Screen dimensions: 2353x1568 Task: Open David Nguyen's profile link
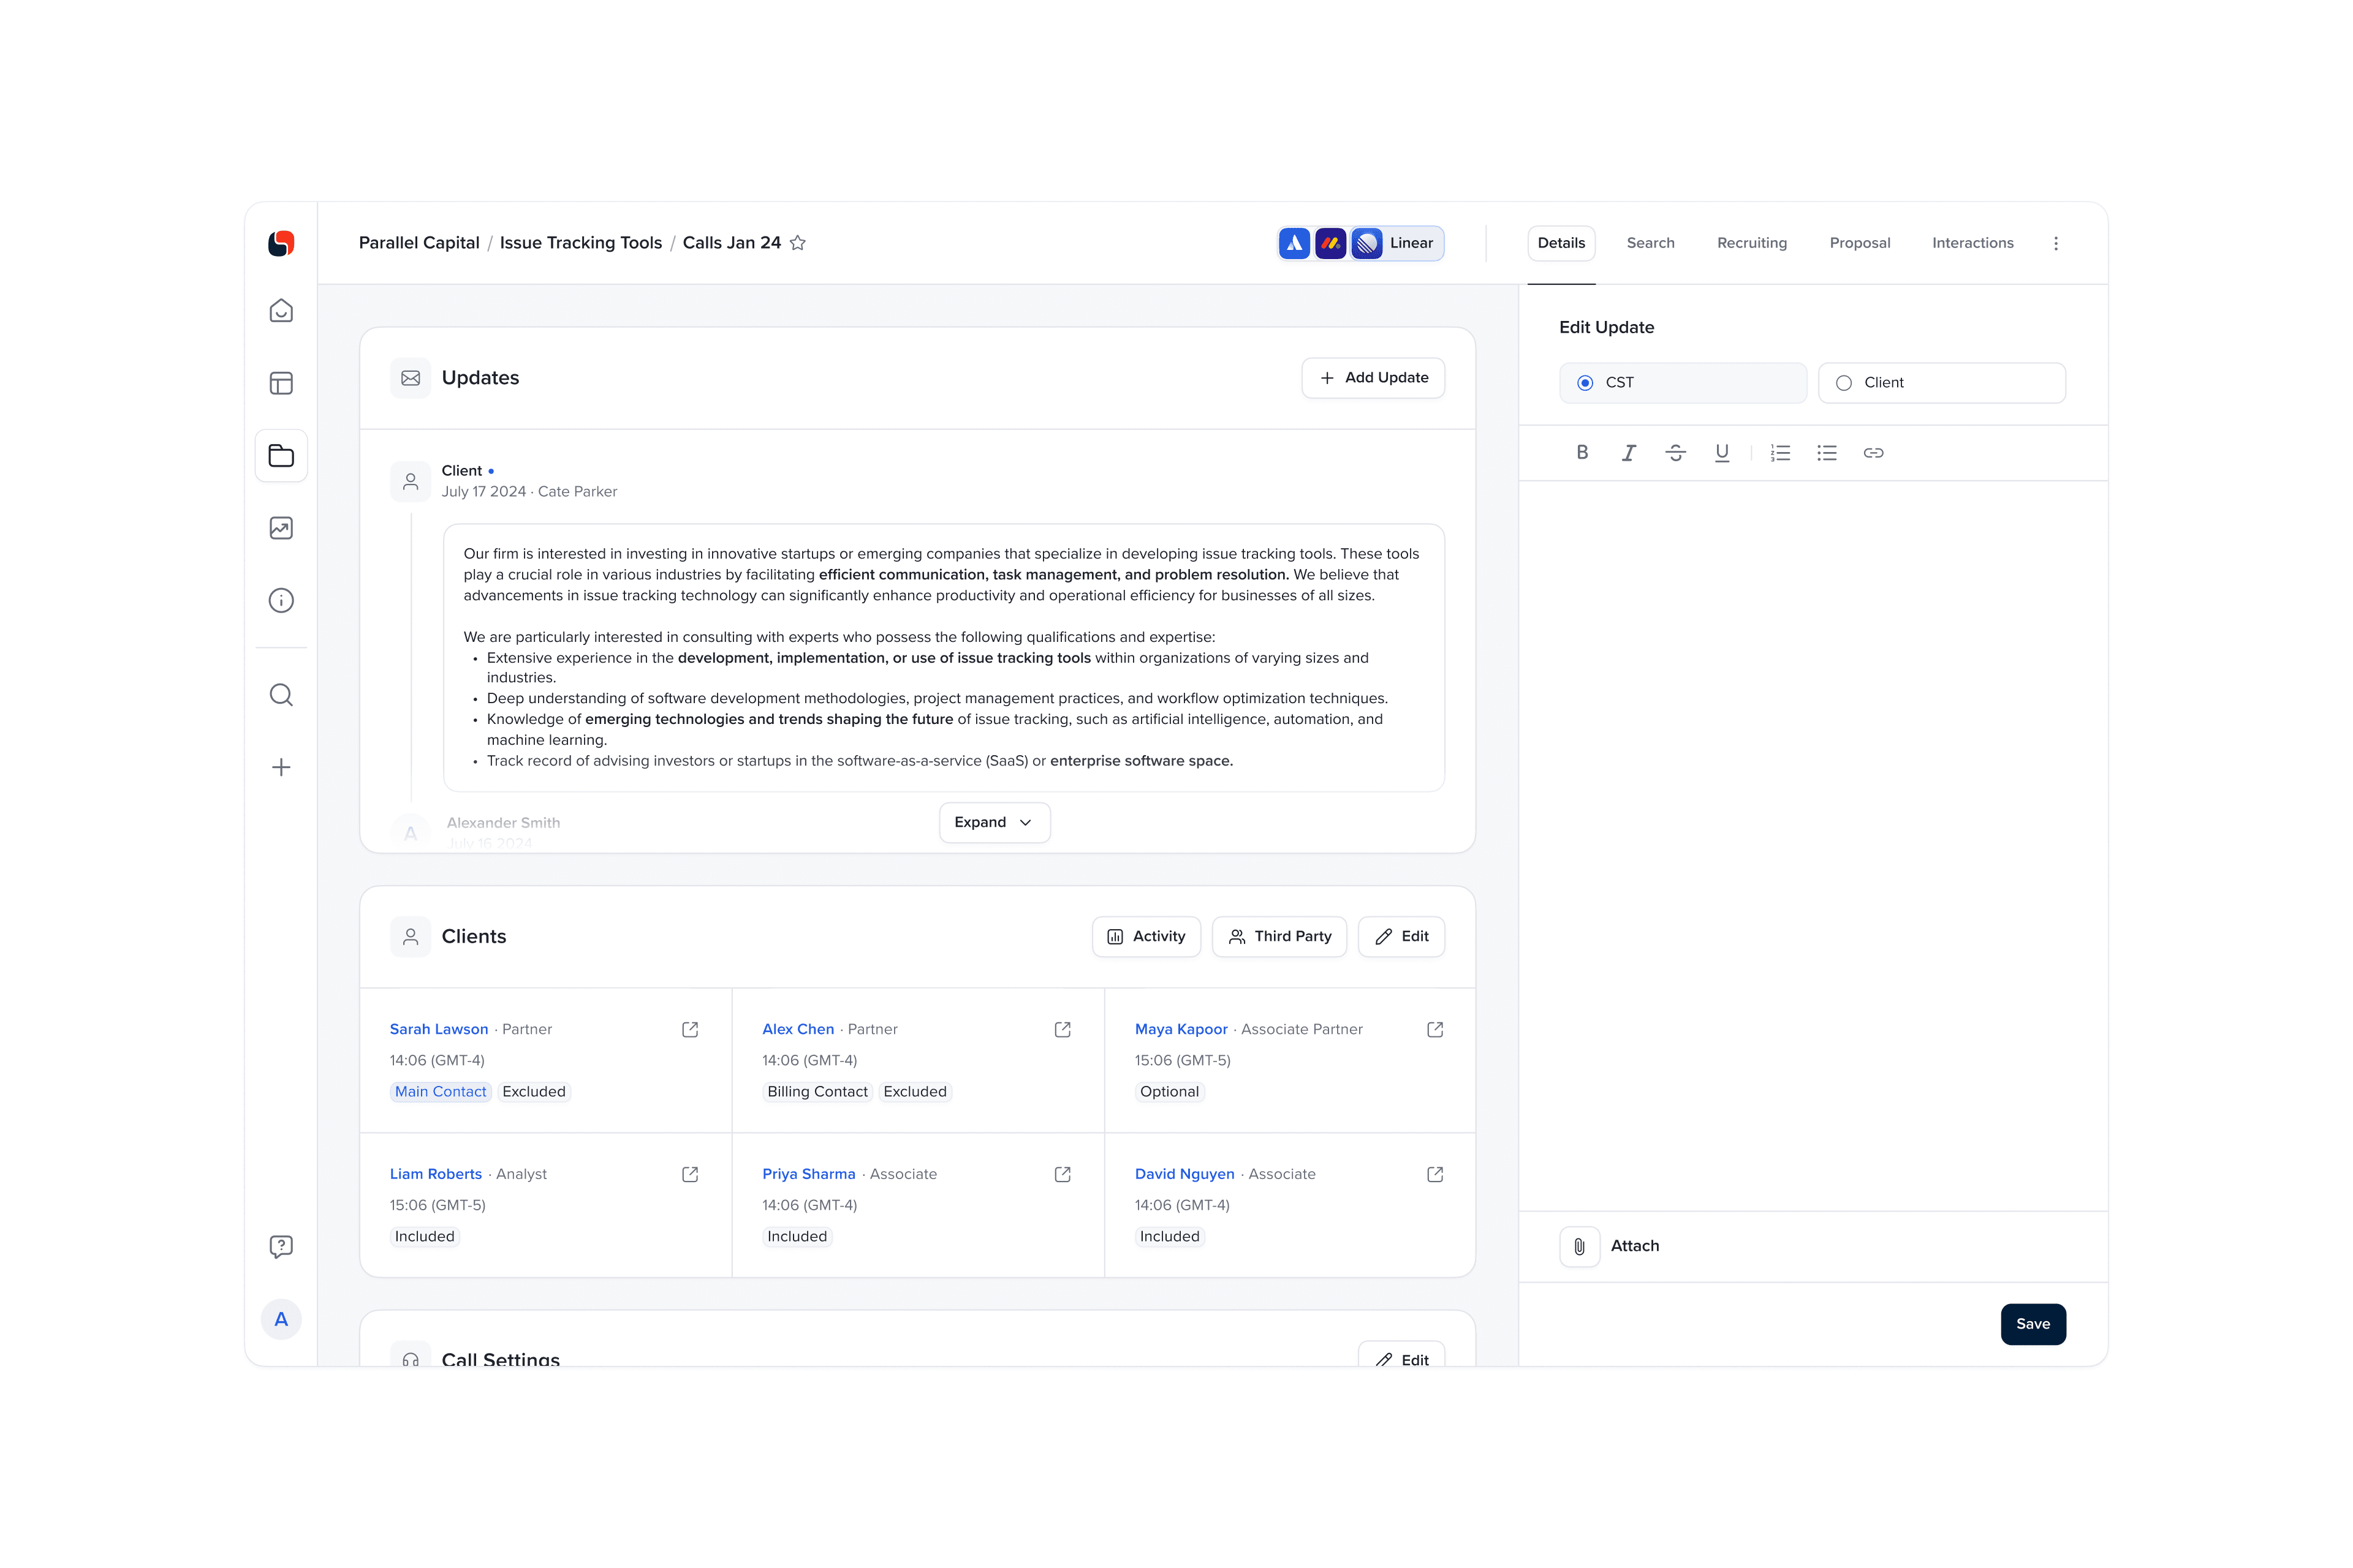coord(1186,1174)
